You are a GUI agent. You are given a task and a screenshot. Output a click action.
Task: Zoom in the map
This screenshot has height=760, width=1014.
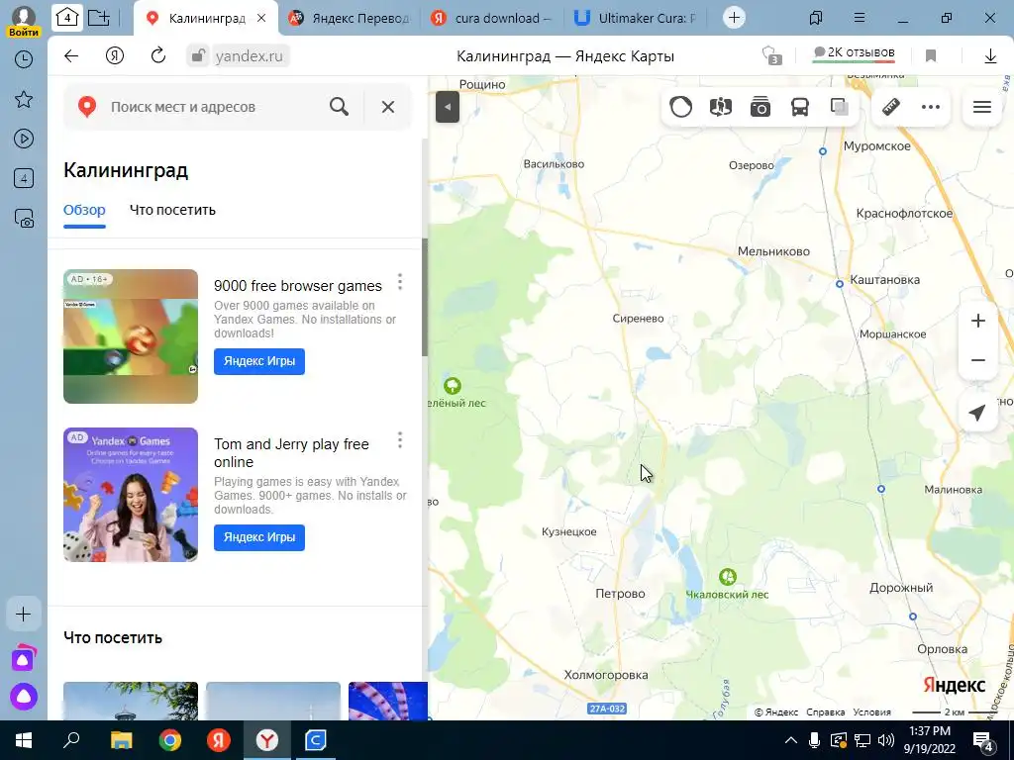pyautogui.click(x=977, y=321)
